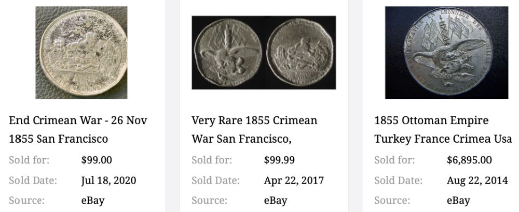Click the $99.99 sold price
Screen dimensions: 519x212
(x=279, y=160)
